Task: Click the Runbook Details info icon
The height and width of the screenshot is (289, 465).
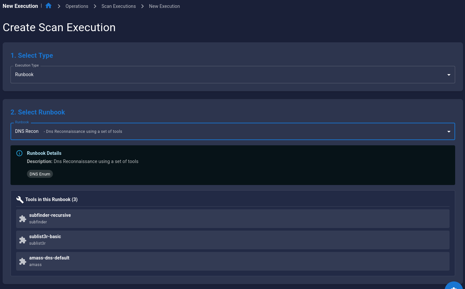Action: click(19, 153)
